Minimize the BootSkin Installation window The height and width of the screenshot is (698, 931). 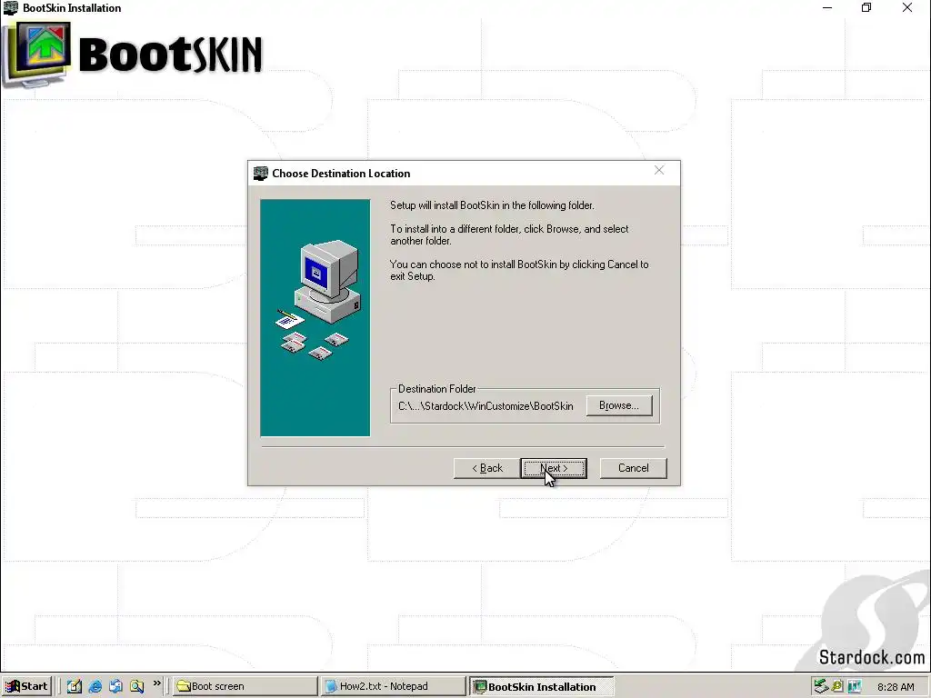(x=827, y=7)
